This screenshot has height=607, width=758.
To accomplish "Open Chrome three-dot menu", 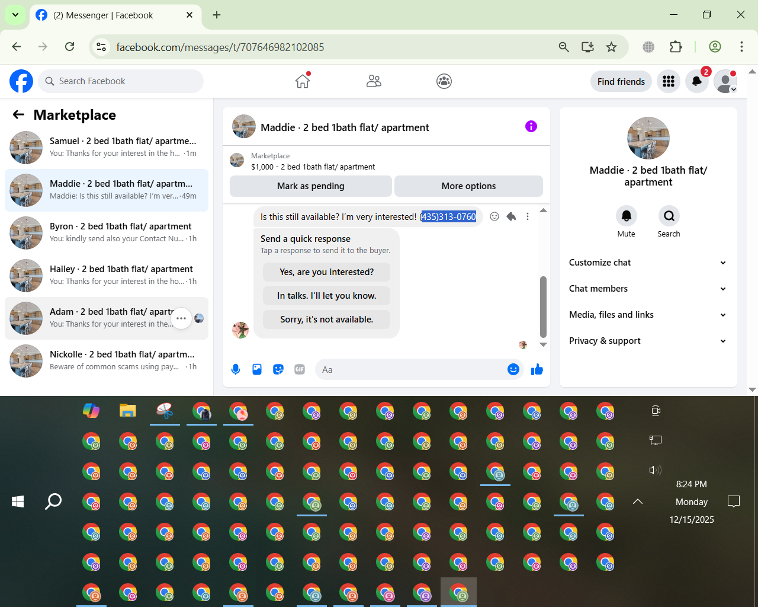I will pos(741,47).
